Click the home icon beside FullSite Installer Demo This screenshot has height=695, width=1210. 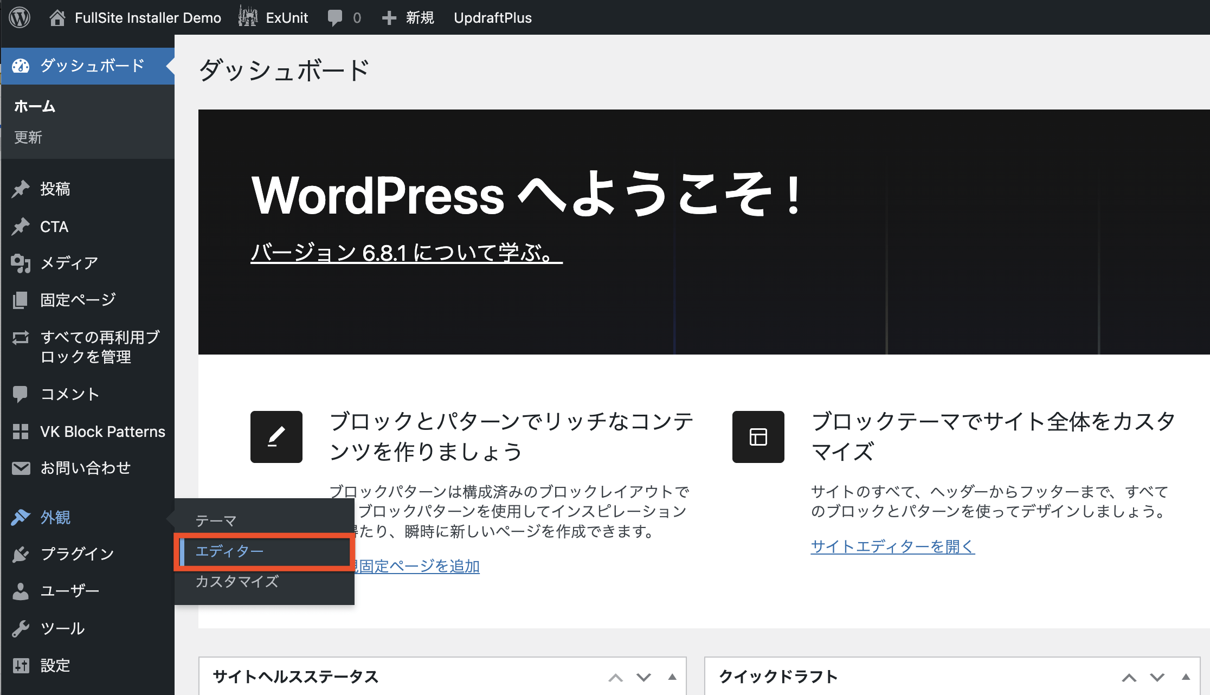[57, 18]
